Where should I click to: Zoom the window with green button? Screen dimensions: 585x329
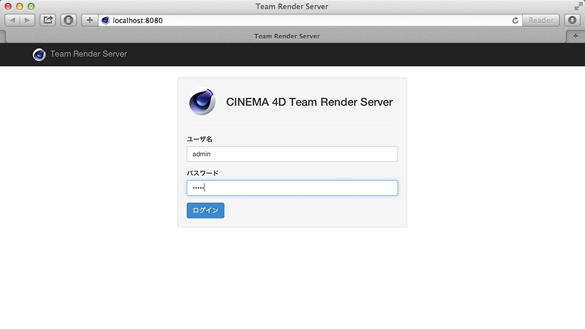pyautogui.click(x=31, y=6)
